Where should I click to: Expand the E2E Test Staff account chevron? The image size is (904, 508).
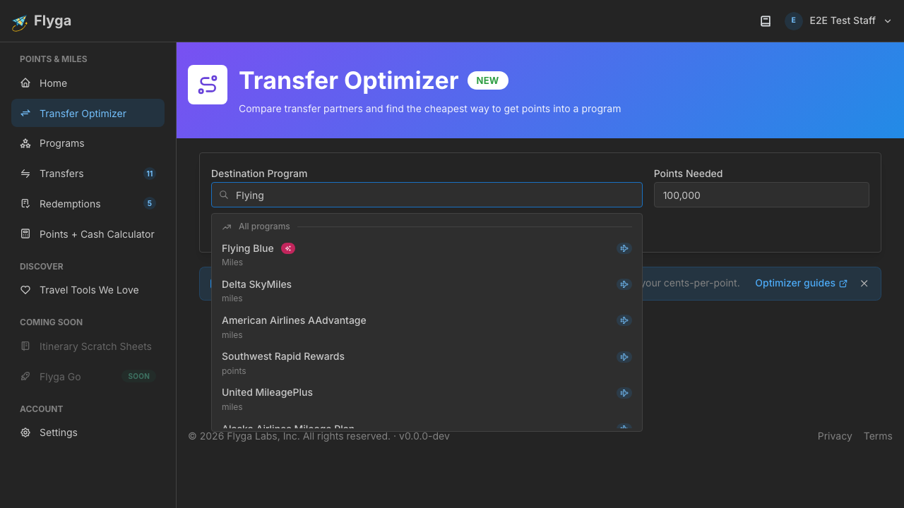coord(888,21)
